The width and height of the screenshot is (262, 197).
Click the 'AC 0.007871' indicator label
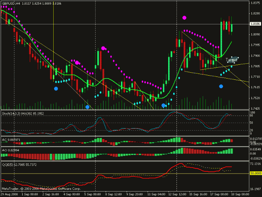(11, 140)
